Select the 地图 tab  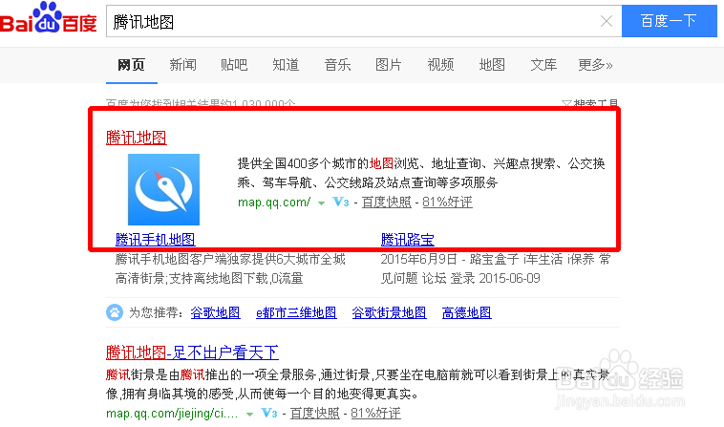coord(492,65)
